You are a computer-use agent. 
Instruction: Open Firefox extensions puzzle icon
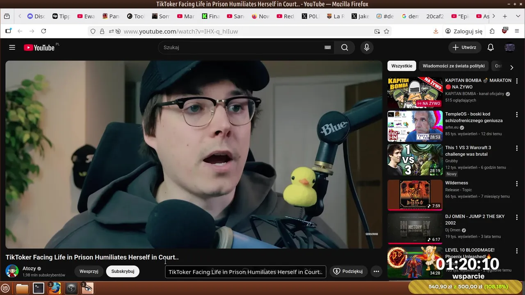pyautogui.click(x=492, y=31)
